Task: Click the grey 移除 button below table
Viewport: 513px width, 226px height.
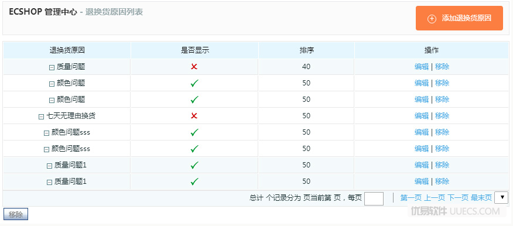Action: coord(16,214)
